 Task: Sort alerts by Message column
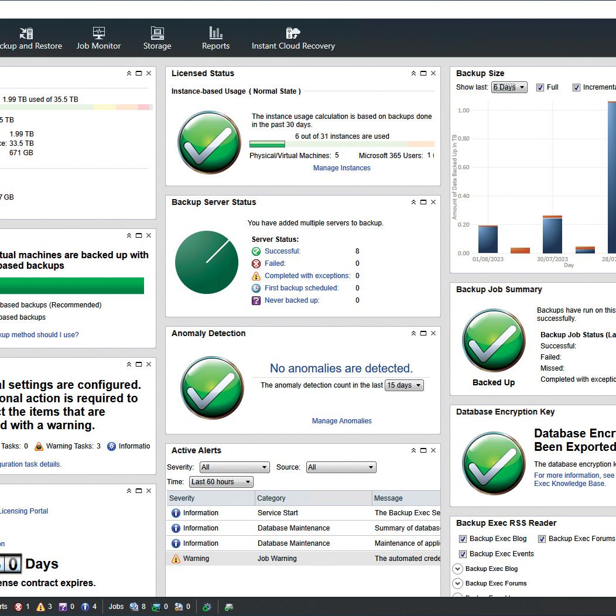(406, 498)
